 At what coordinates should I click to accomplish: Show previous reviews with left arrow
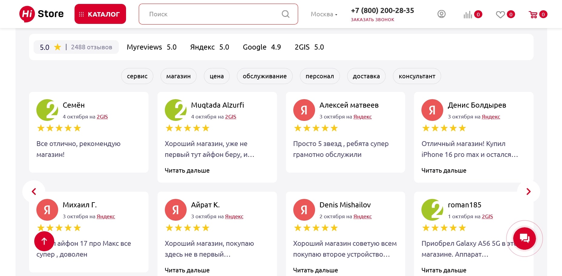tap(34, 192)
